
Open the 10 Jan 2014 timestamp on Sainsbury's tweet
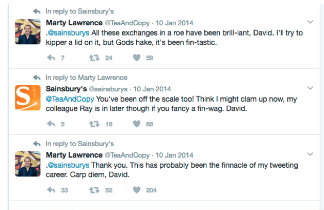pos(152,89)
